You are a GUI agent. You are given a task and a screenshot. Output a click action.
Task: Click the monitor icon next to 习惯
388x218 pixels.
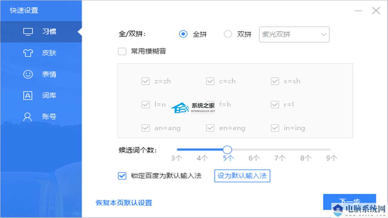point(28,31)
